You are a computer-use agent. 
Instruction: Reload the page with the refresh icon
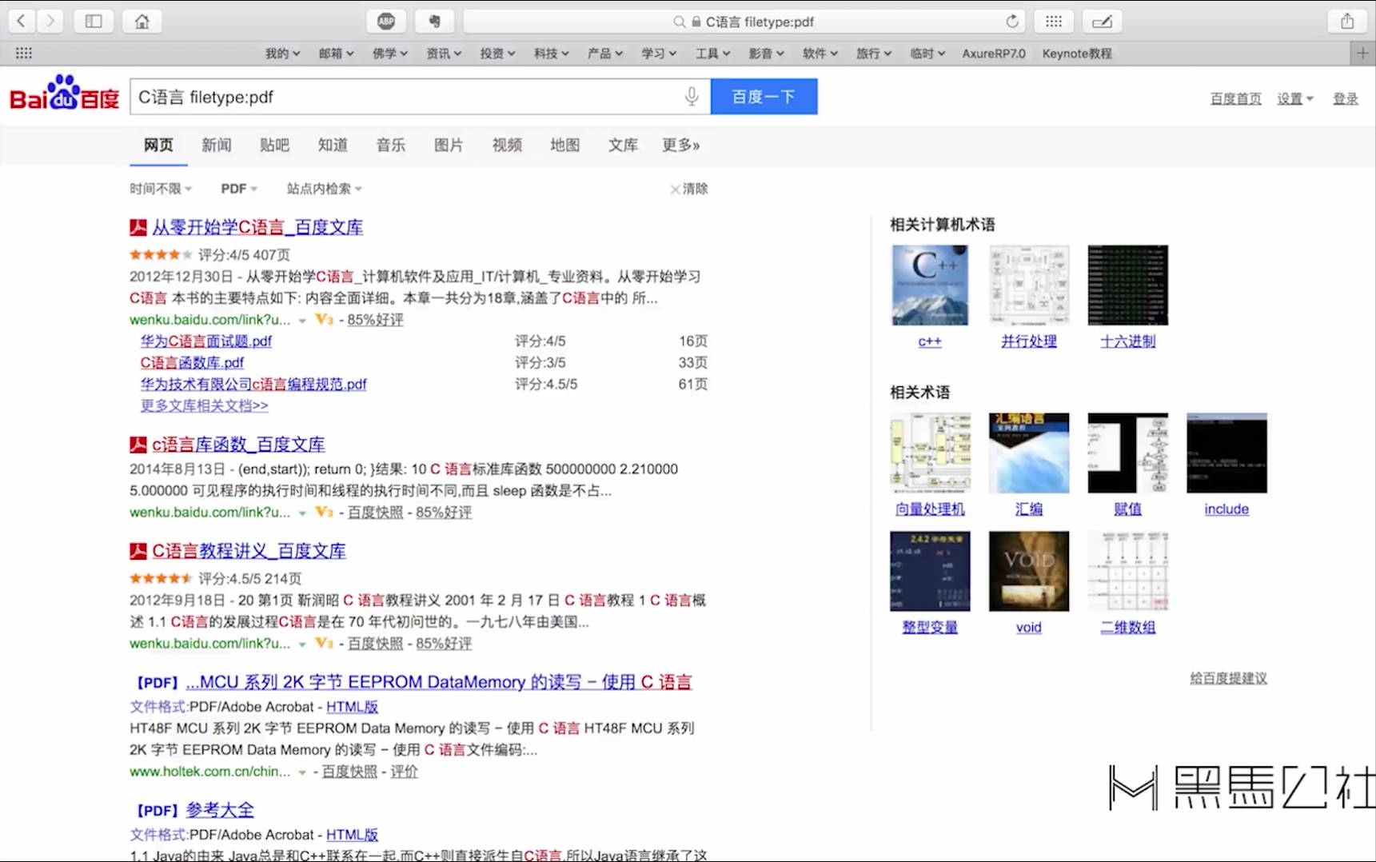(x=1012, y=22)
